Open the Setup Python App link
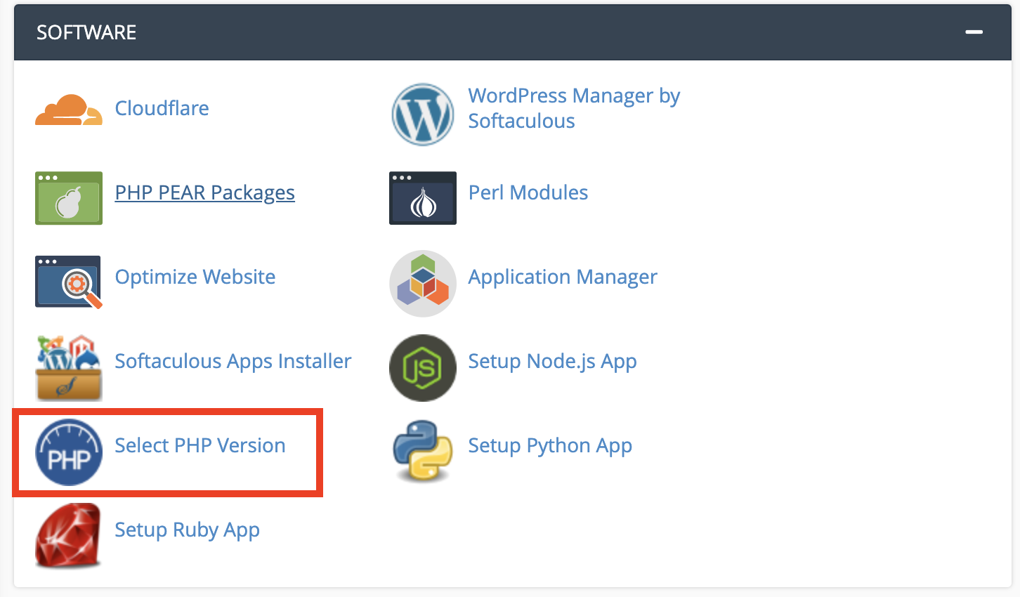The height and width of the screenshot is (597, 1020). 550,445
